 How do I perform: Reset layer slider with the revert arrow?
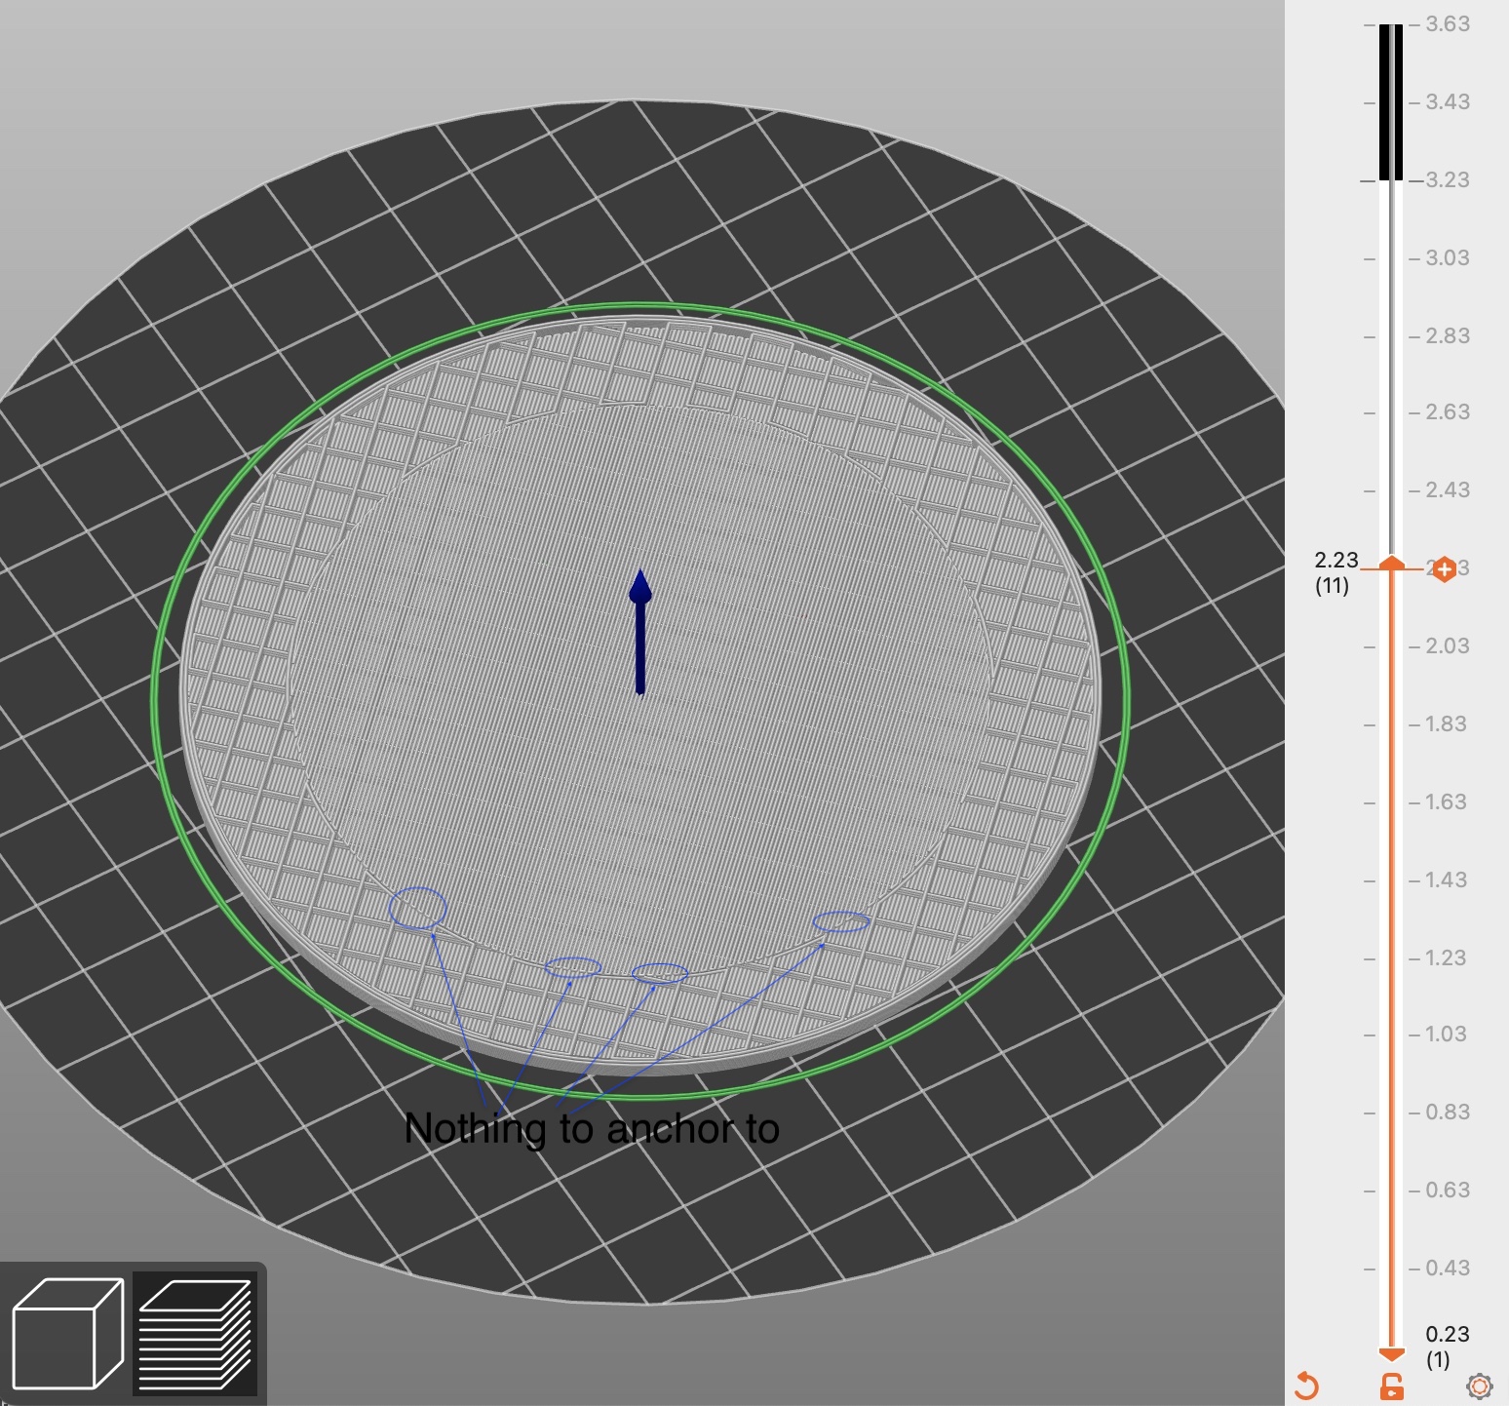(x=1306, y=1386)
